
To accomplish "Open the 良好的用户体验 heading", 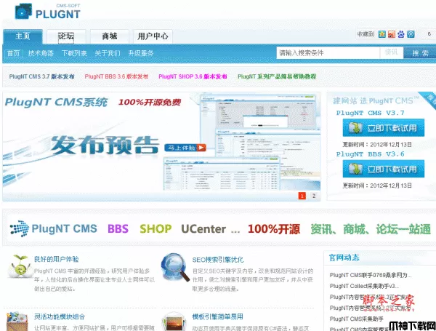I will (x=57, y=259).
